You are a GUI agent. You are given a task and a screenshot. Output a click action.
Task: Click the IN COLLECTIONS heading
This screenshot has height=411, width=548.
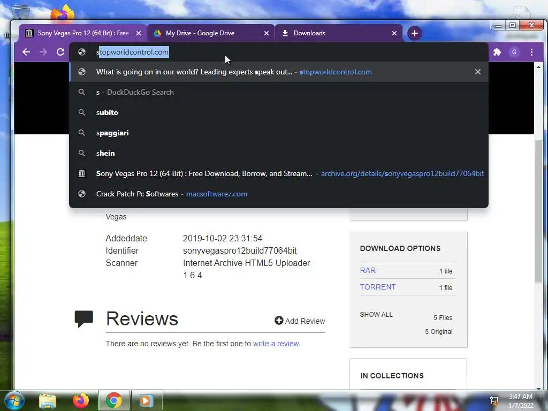click(392, 376)
